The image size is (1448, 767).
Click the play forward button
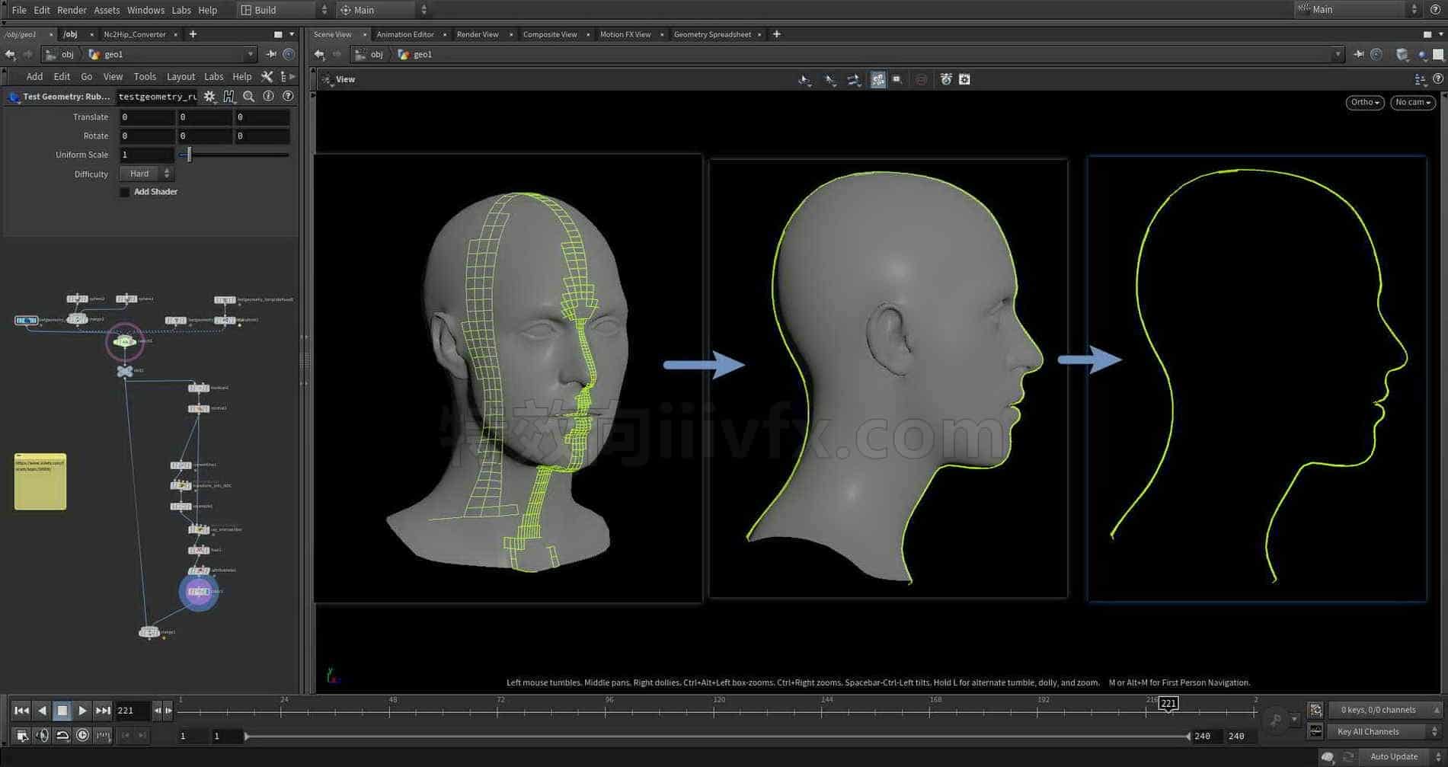click(82, 711)
